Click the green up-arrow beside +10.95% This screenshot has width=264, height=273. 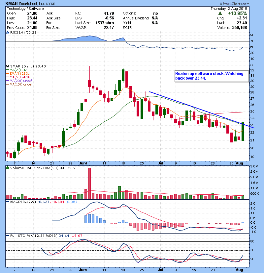(x=220, y=13)
